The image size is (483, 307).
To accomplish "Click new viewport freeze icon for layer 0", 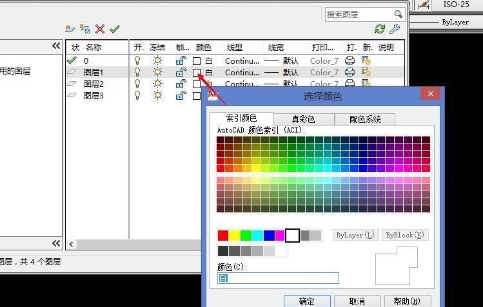I will [366, 60].
